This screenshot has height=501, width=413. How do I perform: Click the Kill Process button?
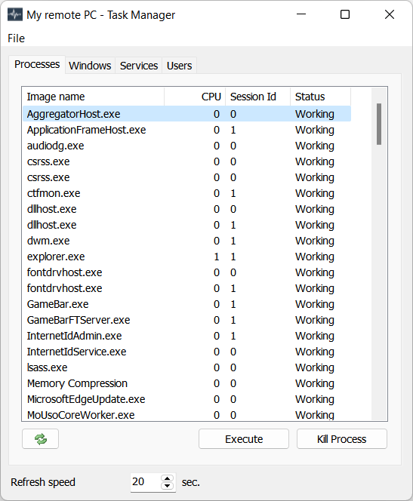(x=342, y=439)
